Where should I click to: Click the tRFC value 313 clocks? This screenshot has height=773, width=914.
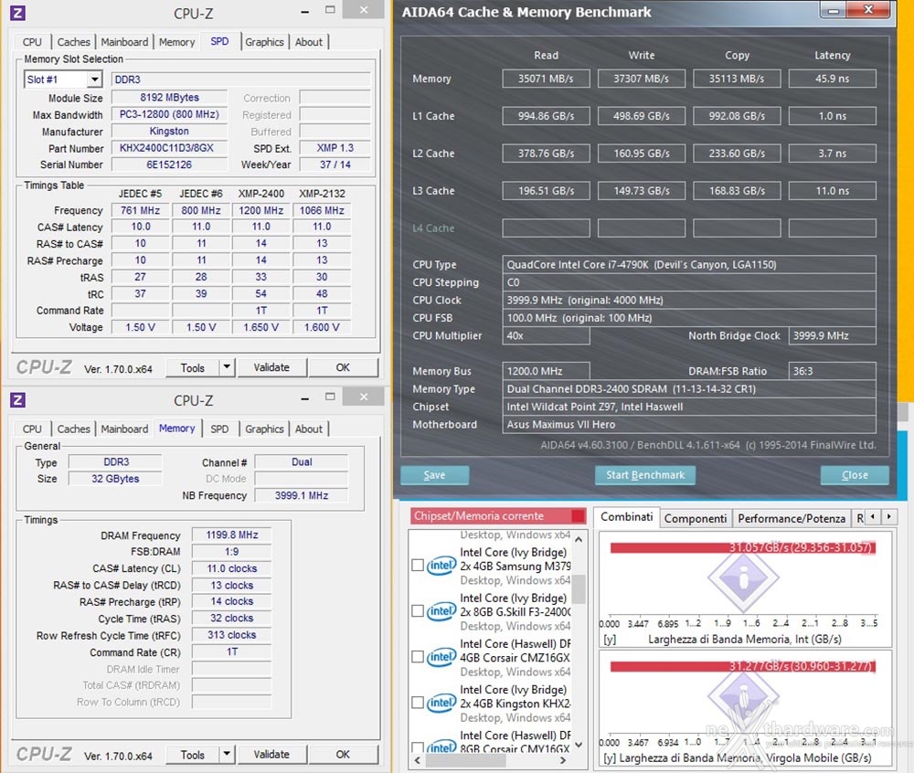tap(232, 635)
